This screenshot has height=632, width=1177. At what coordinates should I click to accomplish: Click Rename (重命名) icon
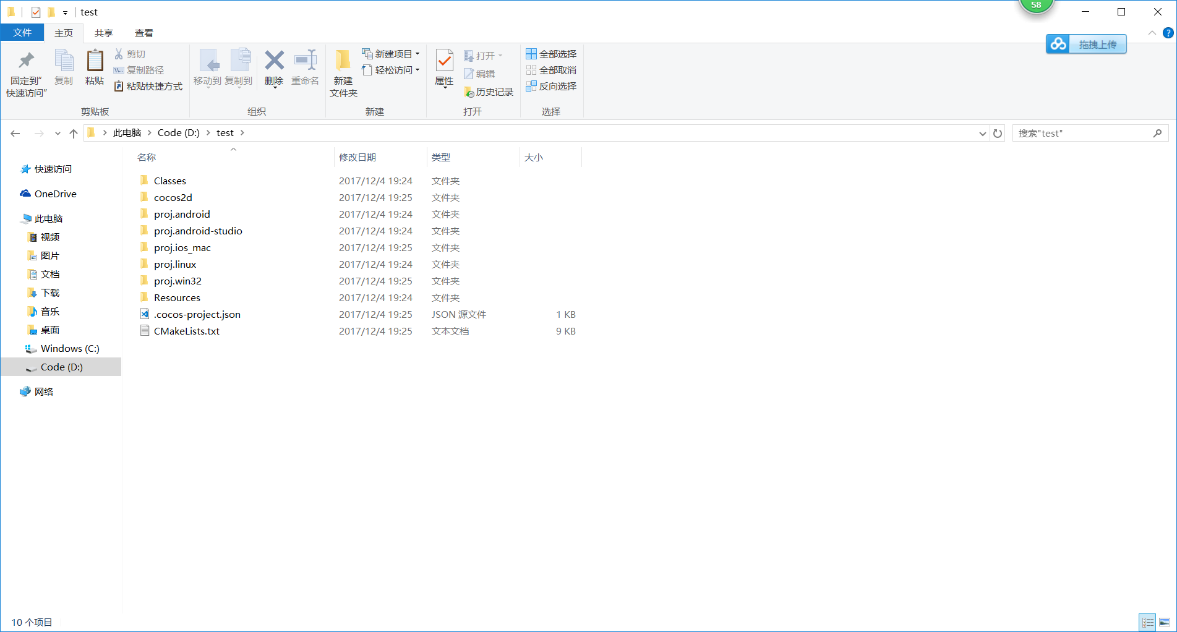click(305, 61)
